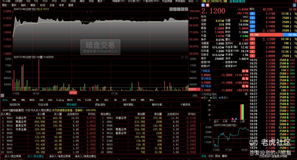Toggle the RSI indicator

[x=125, y=100]
